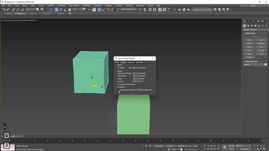Click the Plane primitive button
269x151 pixels.
tap(261, 54)
